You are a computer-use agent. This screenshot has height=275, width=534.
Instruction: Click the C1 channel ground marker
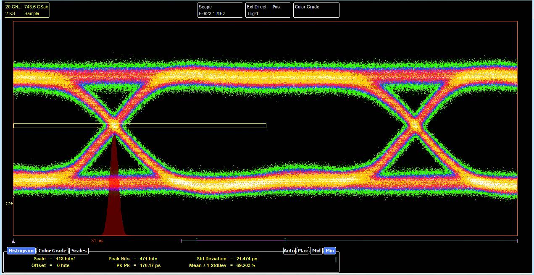(9, 204)
